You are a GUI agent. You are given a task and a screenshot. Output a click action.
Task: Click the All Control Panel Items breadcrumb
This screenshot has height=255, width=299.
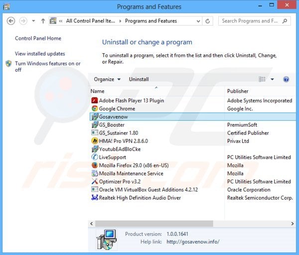pos(91,21)
